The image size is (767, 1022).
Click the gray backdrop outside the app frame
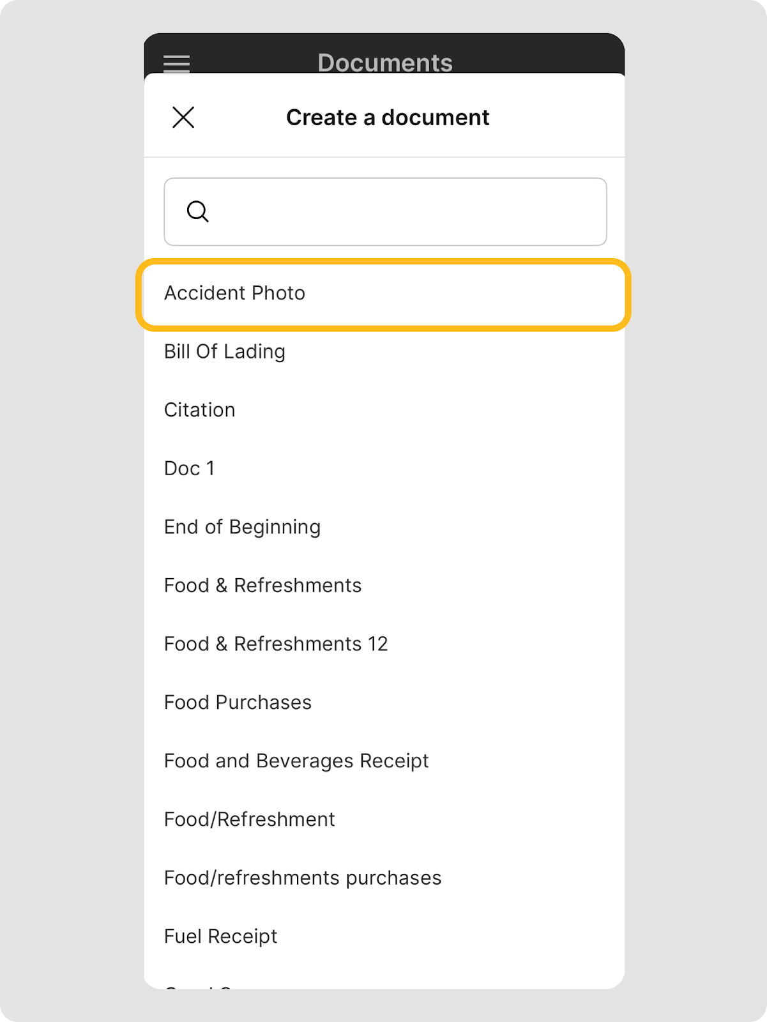[x=64, y=511]
